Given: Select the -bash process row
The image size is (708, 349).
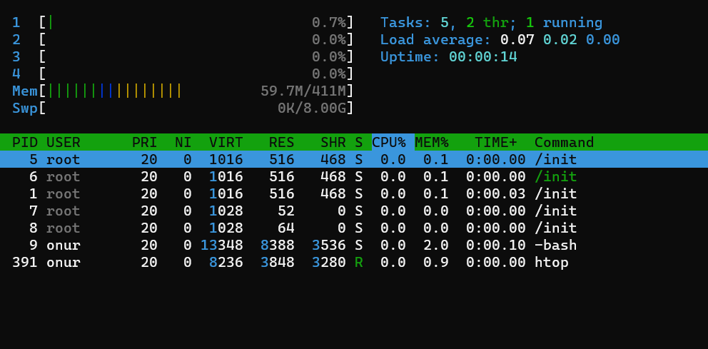Looking at the screenshot, I should coord(354,246).
